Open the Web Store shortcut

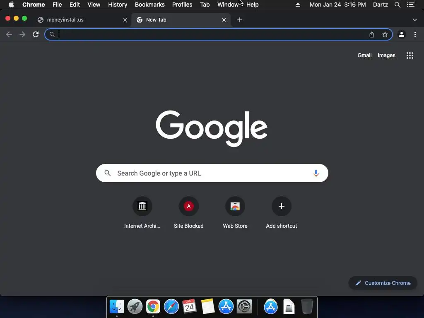point(235,213)
